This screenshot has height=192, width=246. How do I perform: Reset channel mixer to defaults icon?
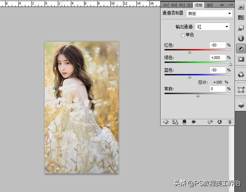pyautogui.click(x=219, y=122)
